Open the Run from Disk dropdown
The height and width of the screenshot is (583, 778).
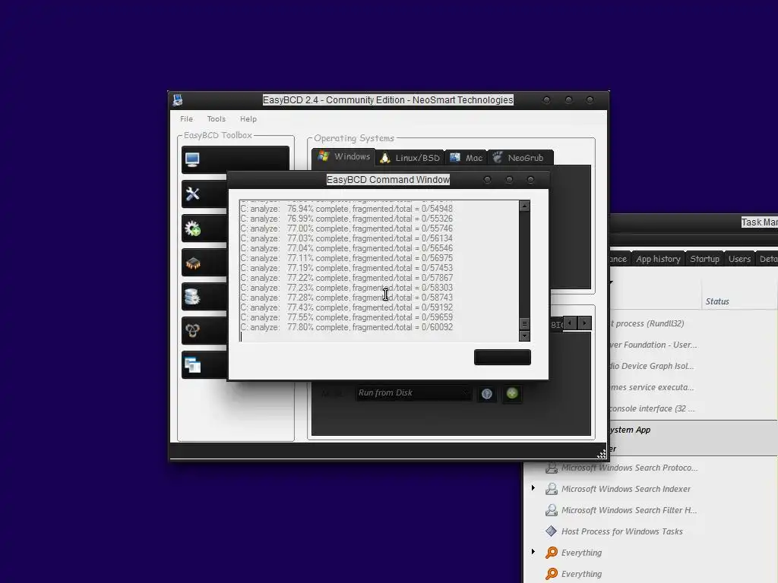(x=413, y=393)
